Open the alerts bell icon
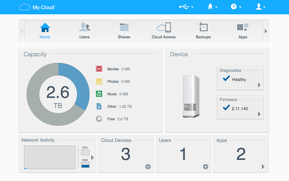 click(x=210, y=7)
